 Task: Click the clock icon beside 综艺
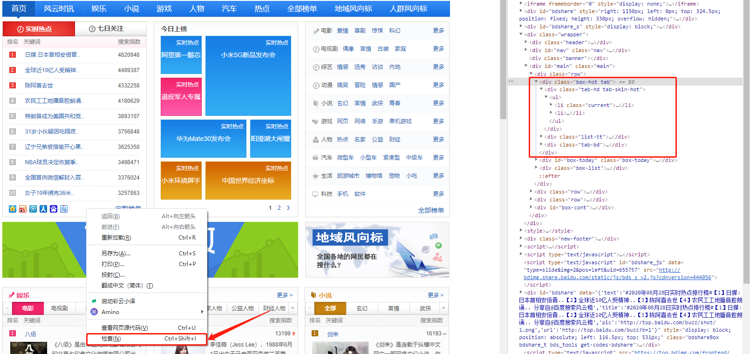coord(316,67)
